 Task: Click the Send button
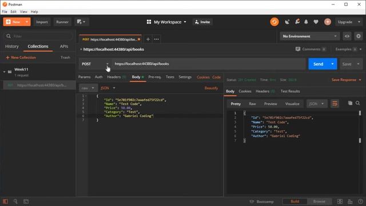pyautogui.click(x=318, y=64)
